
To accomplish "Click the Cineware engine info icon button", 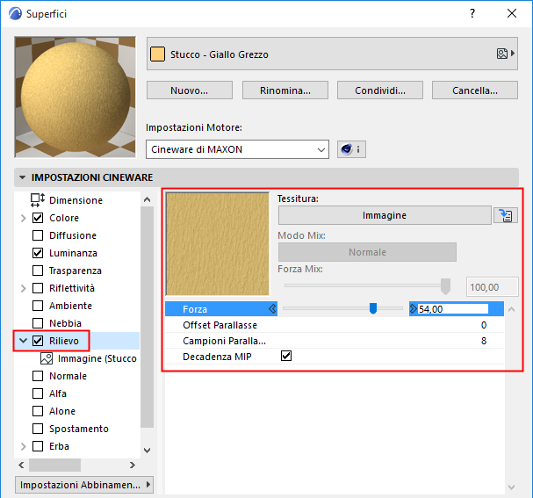I will pos(351,149).
